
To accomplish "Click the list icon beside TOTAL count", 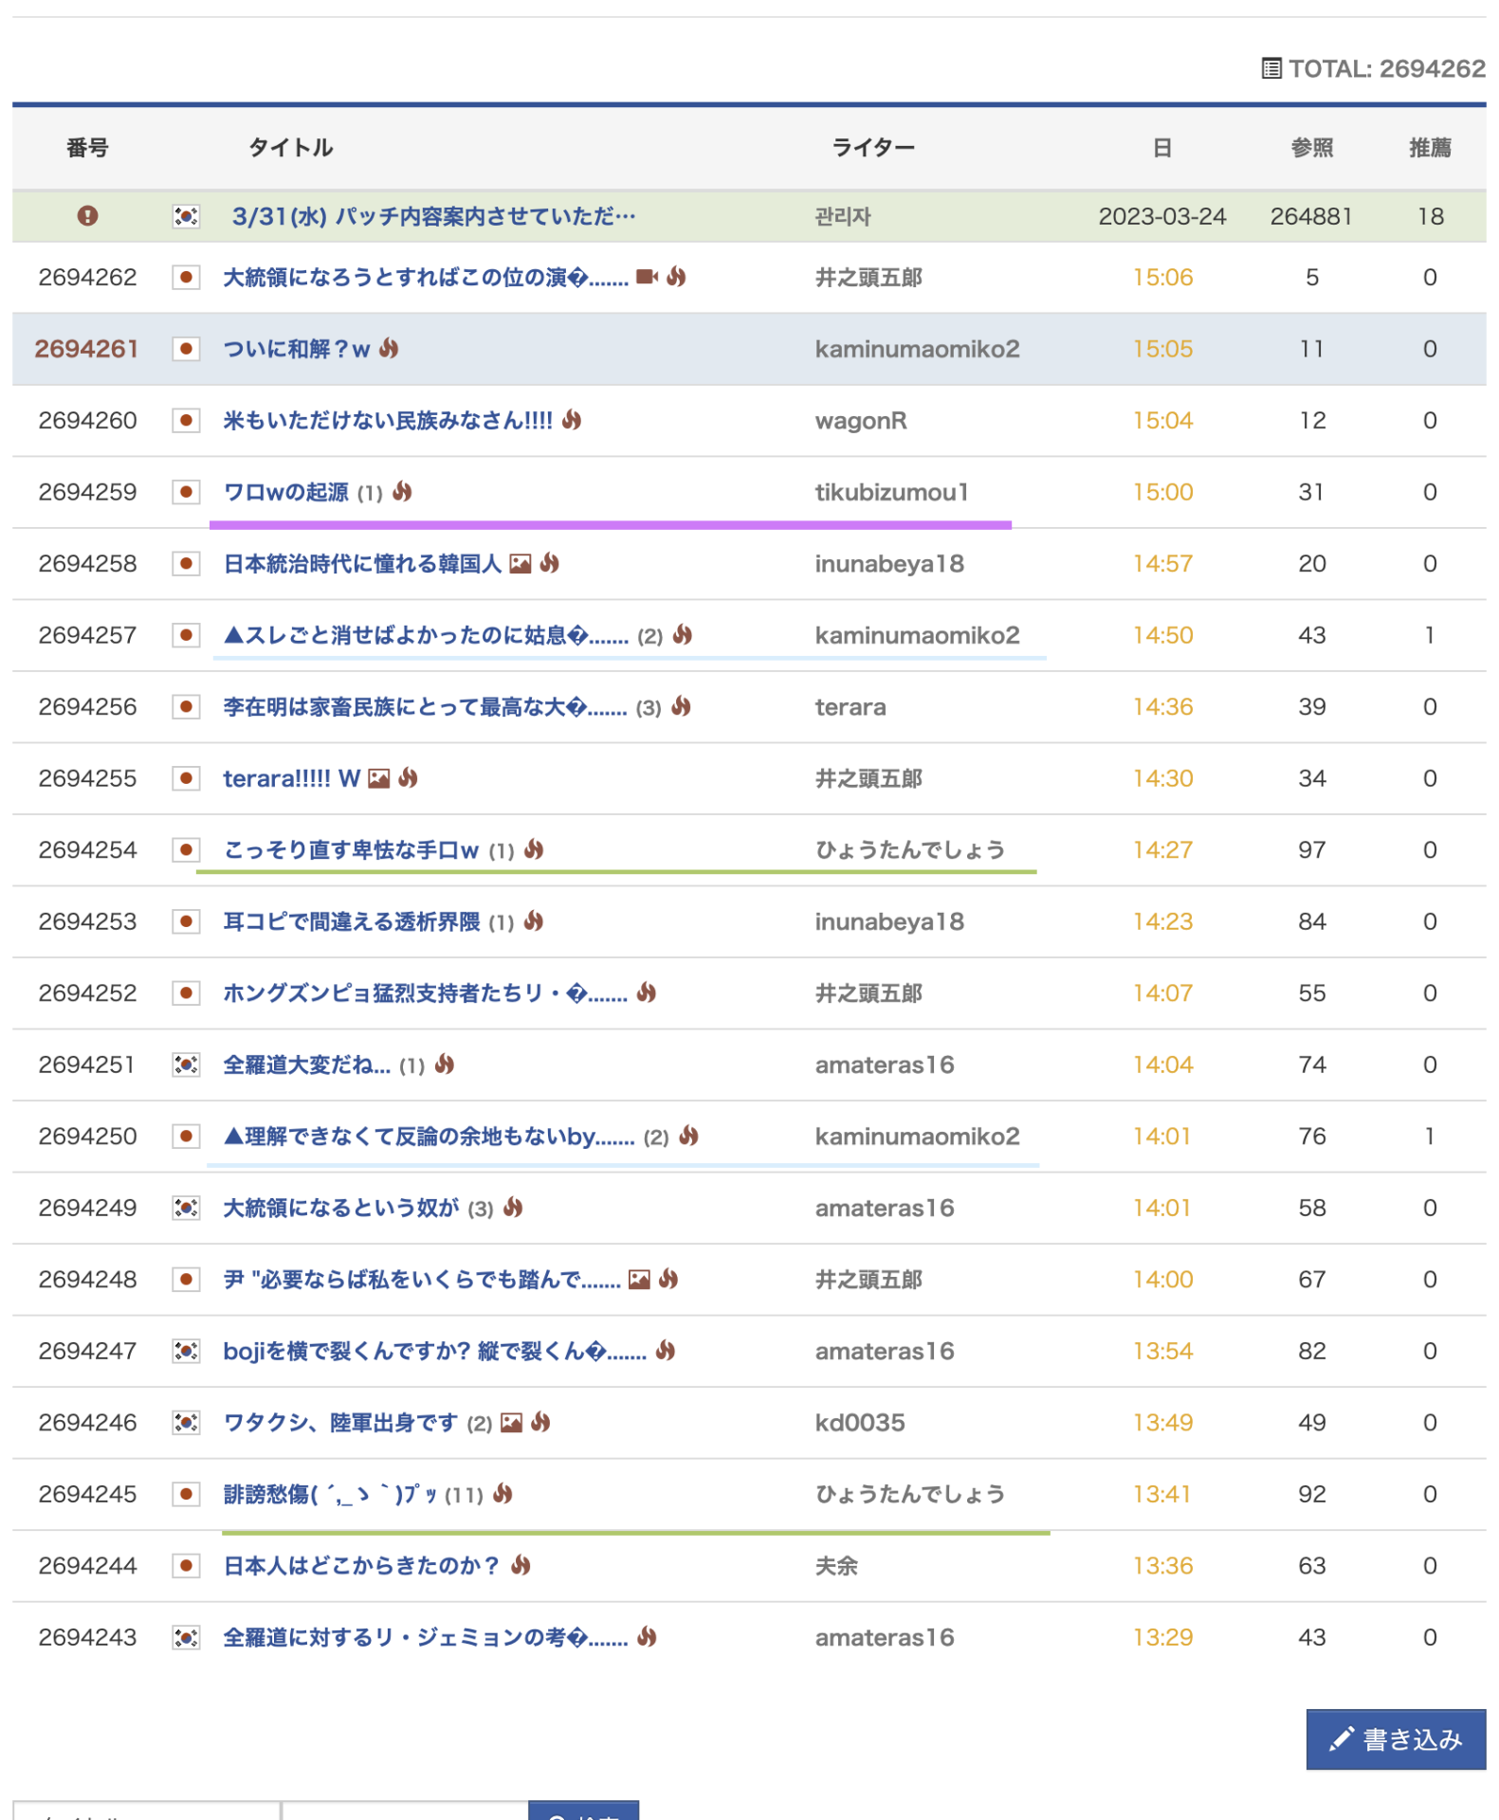I will (1271, 68).
